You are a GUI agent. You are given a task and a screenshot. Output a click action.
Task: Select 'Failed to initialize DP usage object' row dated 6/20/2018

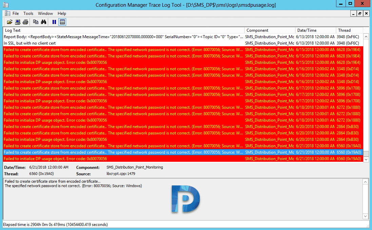click(x=183, y=139)
